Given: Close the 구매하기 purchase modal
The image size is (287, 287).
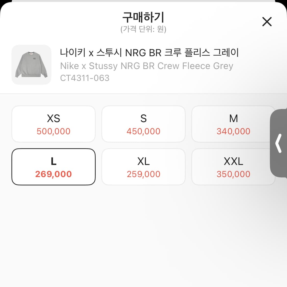Looking at the screenshot, I should coord(267,22).
